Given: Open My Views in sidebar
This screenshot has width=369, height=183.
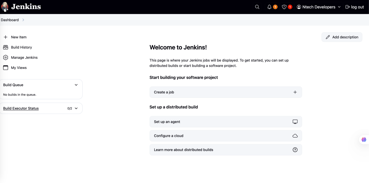Looking at the screenshot, I should pyautogui.click(x=19, y=68).
